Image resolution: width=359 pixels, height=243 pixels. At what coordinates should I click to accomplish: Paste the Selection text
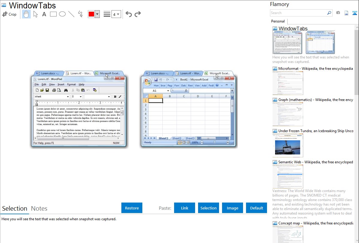(x=208, y=208)
